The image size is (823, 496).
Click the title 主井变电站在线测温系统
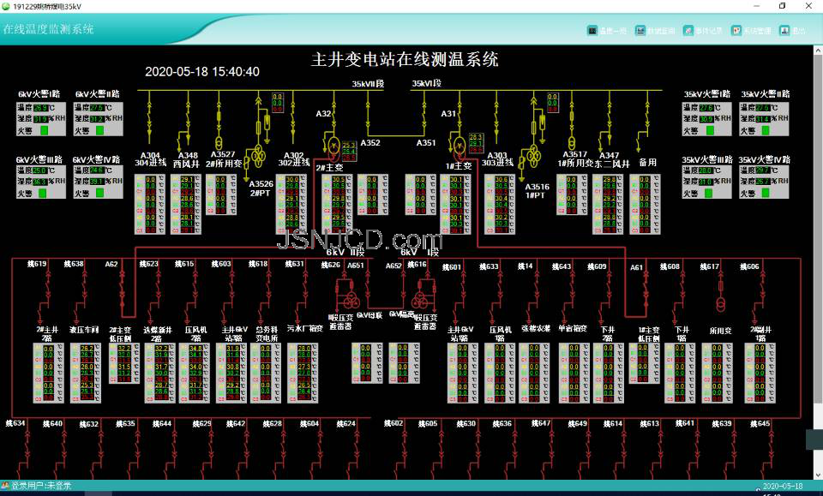405,59
